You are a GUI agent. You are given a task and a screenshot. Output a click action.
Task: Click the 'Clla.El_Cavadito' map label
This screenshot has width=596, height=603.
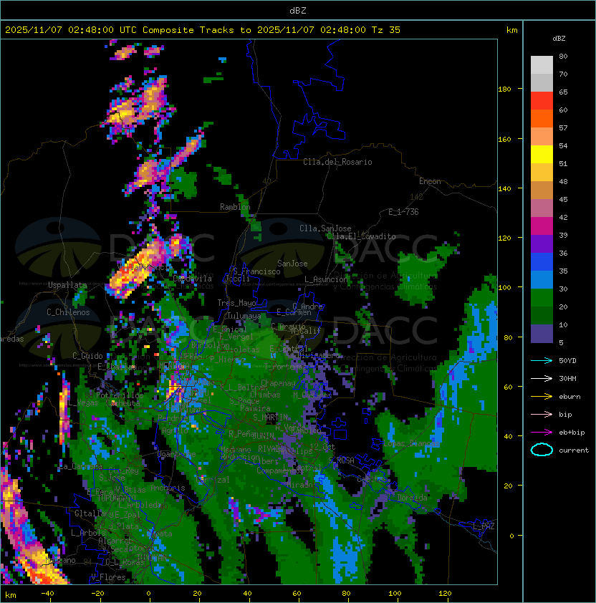[x=361, y=236]
